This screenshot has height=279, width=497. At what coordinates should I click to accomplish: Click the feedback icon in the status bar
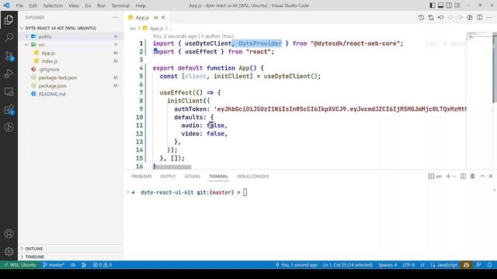pos(478,265)
